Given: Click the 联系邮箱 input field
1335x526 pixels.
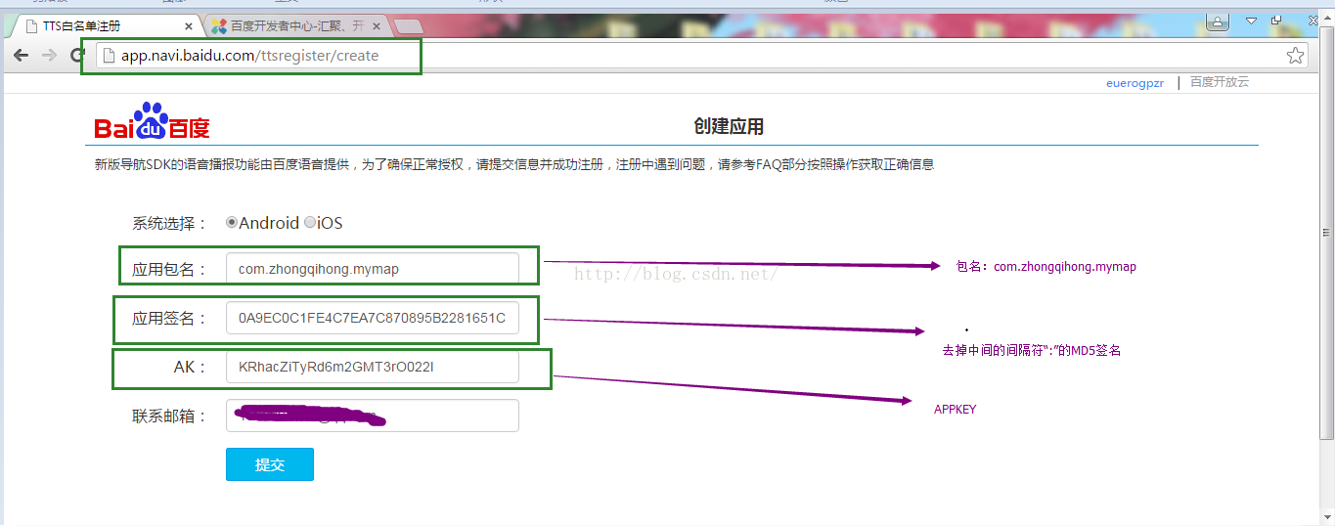Looking at the screenshot, I should click(x=372, y=416).
